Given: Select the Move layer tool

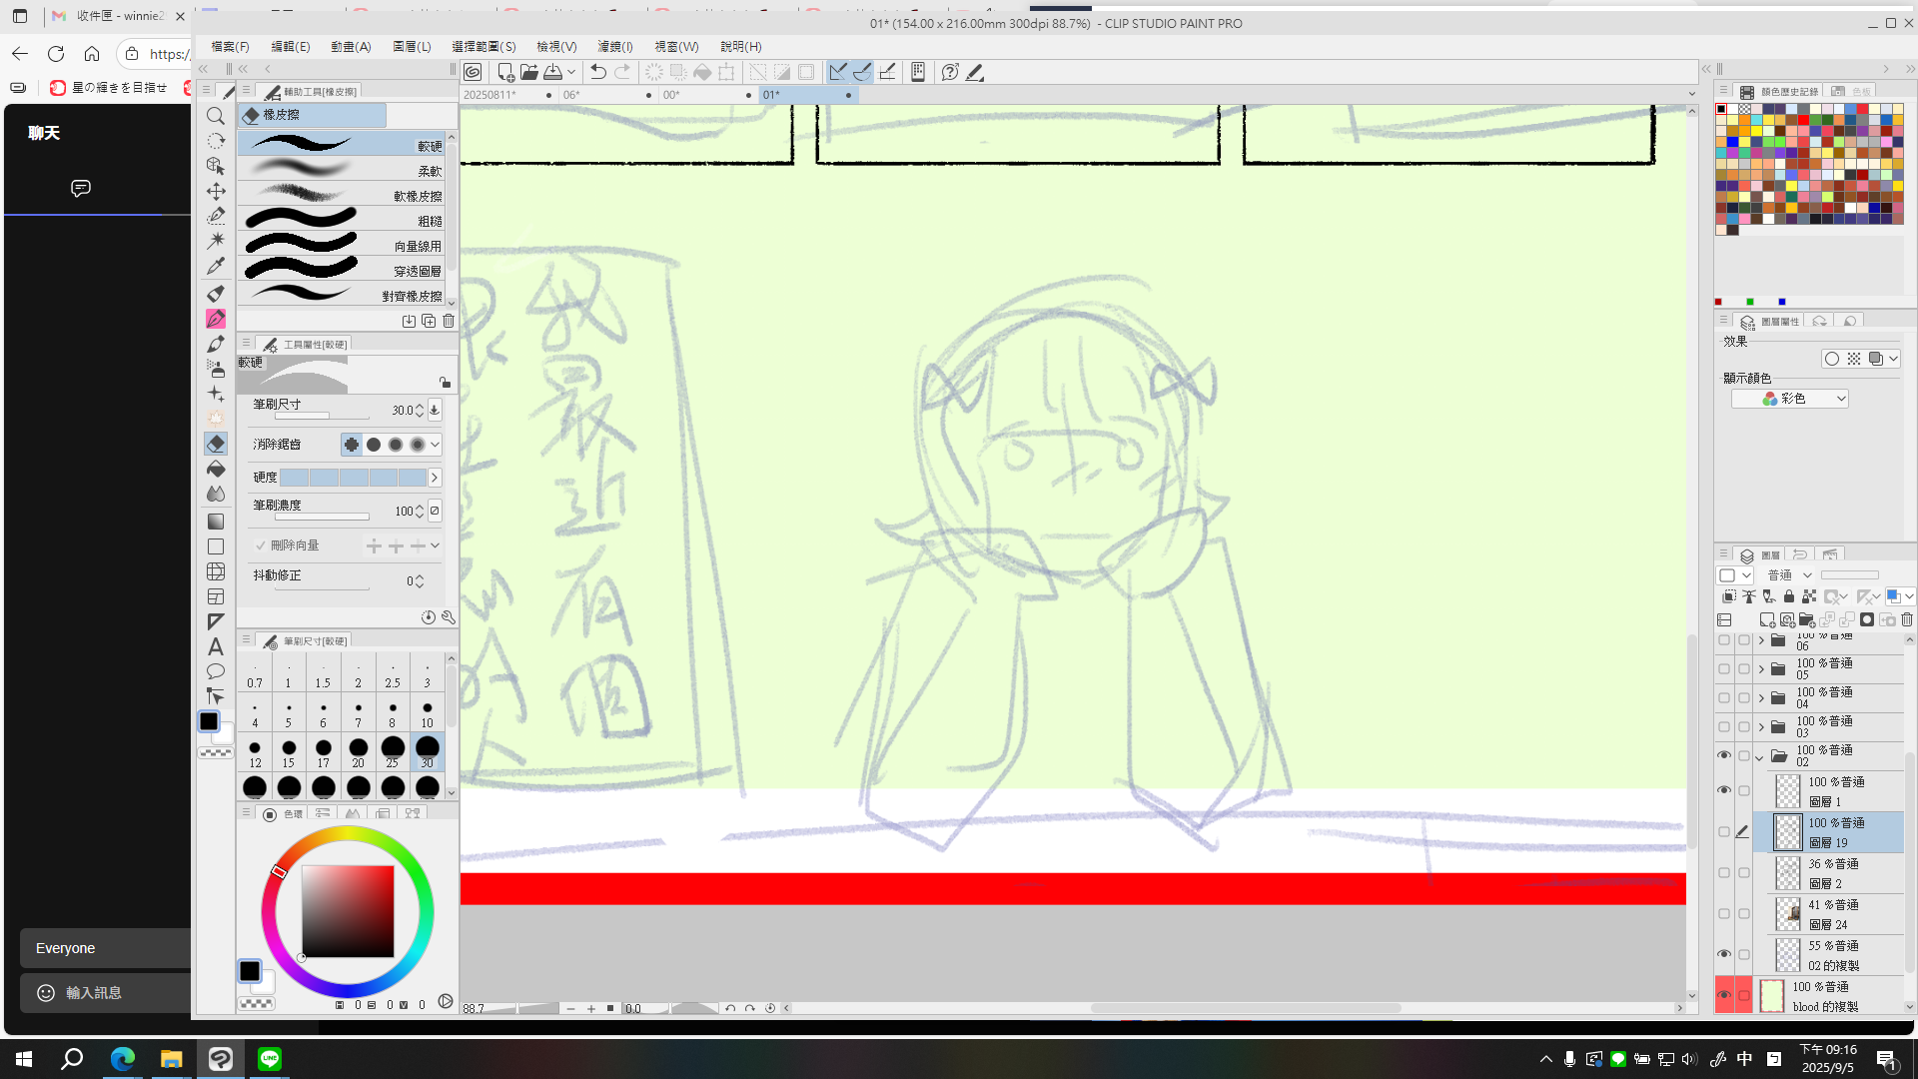Looking at the screenshot, I should pos(216,191).
